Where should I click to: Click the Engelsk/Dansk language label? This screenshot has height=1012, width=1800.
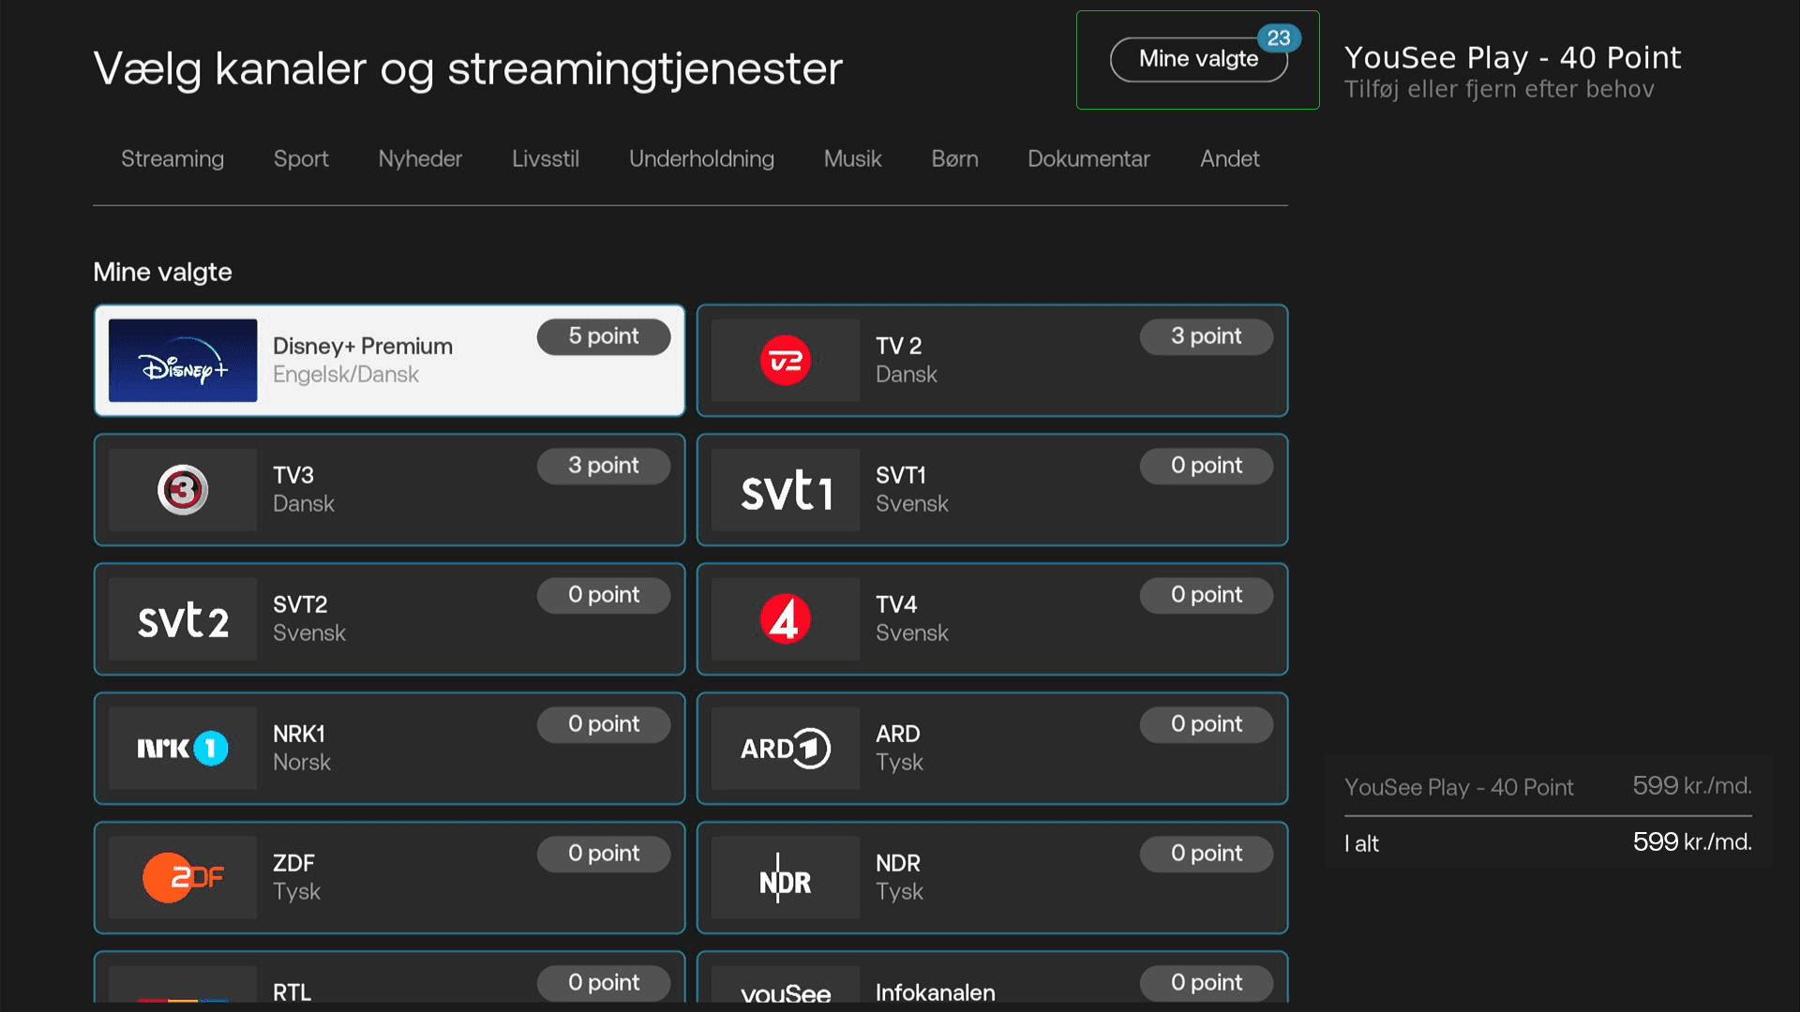[346, 375]
